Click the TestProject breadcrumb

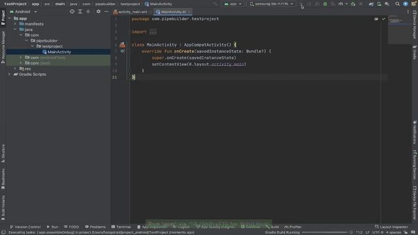point(15,4)
